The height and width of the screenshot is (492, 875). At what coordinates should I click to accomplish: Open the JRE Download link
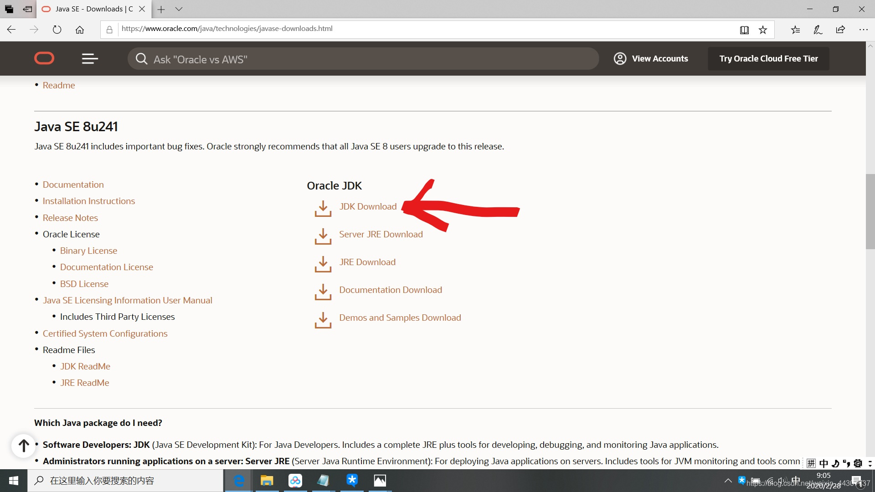(367, 262)
